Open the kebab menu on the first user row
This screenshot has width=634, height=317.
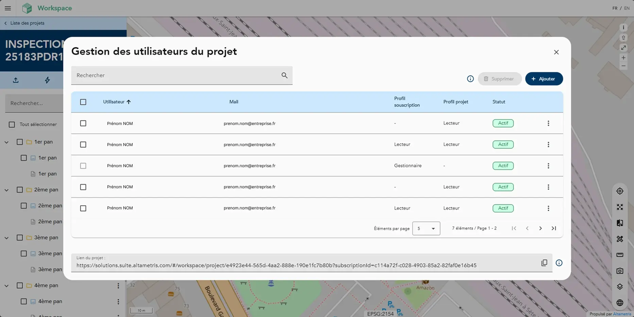point(548,123)
